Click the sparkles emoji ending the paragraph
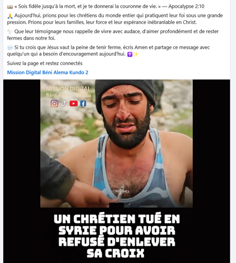 pyautogui.click(x=136, y=54)
